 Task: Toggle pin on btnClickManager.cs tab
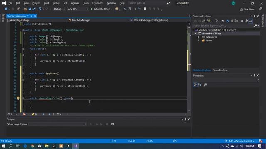click(x=32, y=16)
